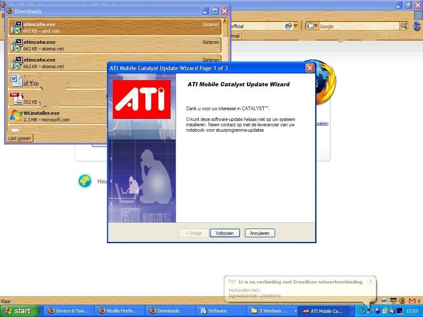The width and height of the screenshot is (423, 317).
Task: Click the mail bookmark toolbar item
Action: coord(235,36)
